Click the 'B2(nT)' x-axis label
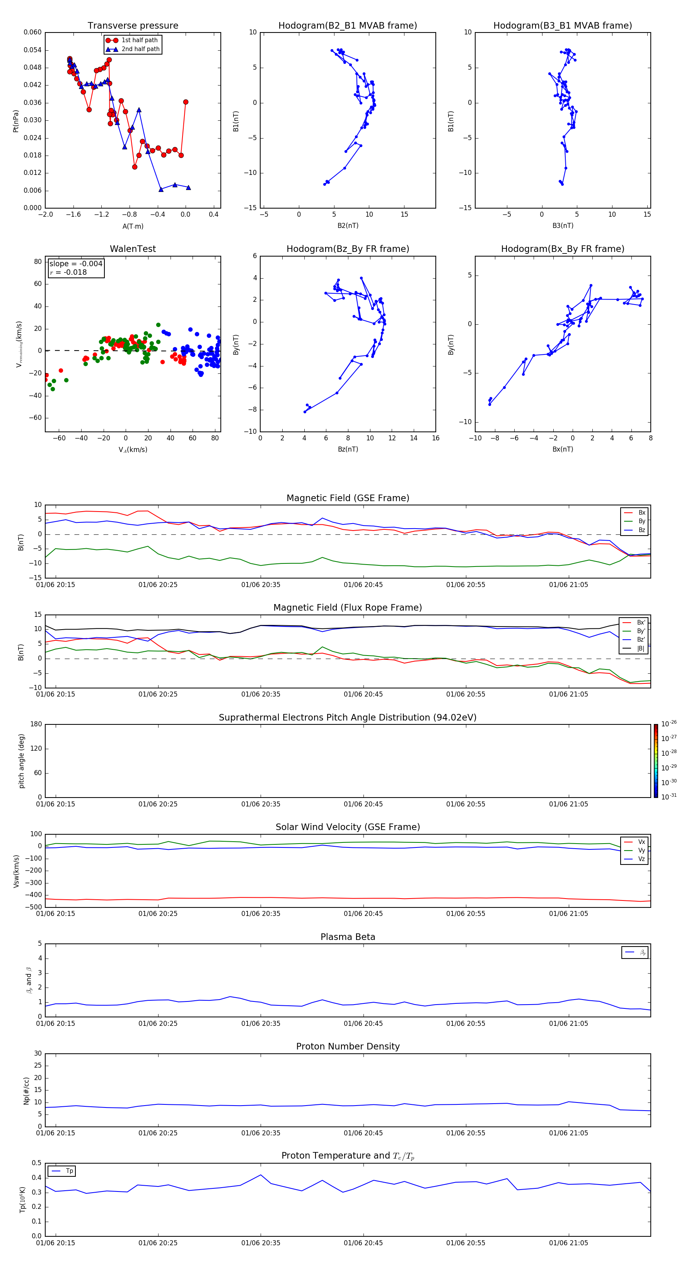This screenshot has height=1277, width=696. tap(348, 226)
